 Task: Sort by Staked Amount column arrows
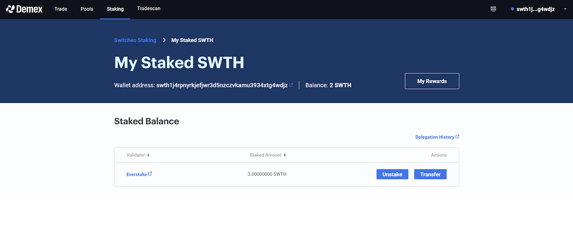click(x=285, y=155)
